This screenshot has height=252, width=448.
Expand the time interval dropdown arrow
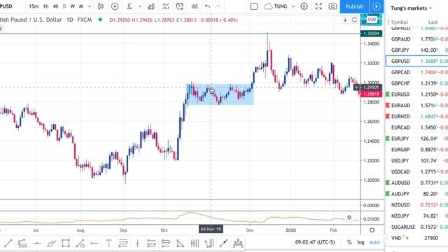(x=90, y=6)
